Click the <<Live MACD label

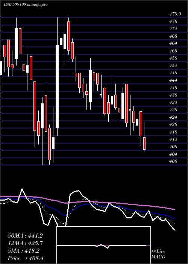click(158, 254)
